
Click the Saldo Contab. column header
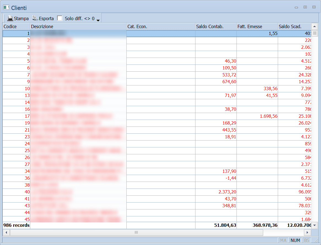tap(216, 26)
